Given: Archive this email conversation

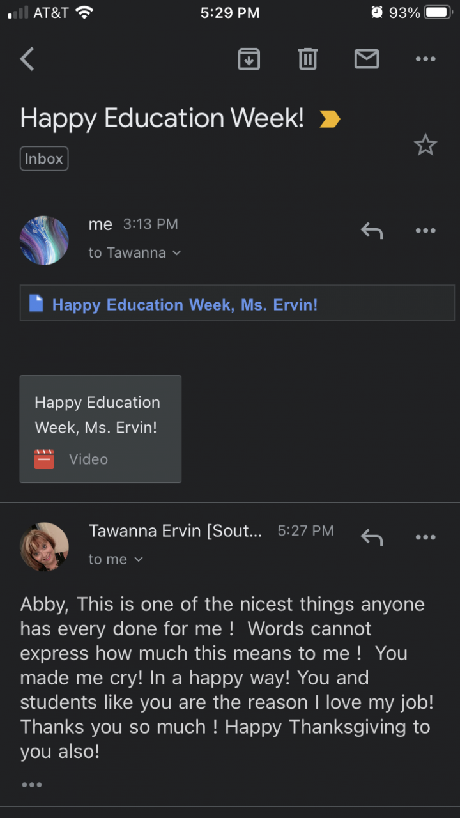Looking at the screenshot, I should point(249,59).
